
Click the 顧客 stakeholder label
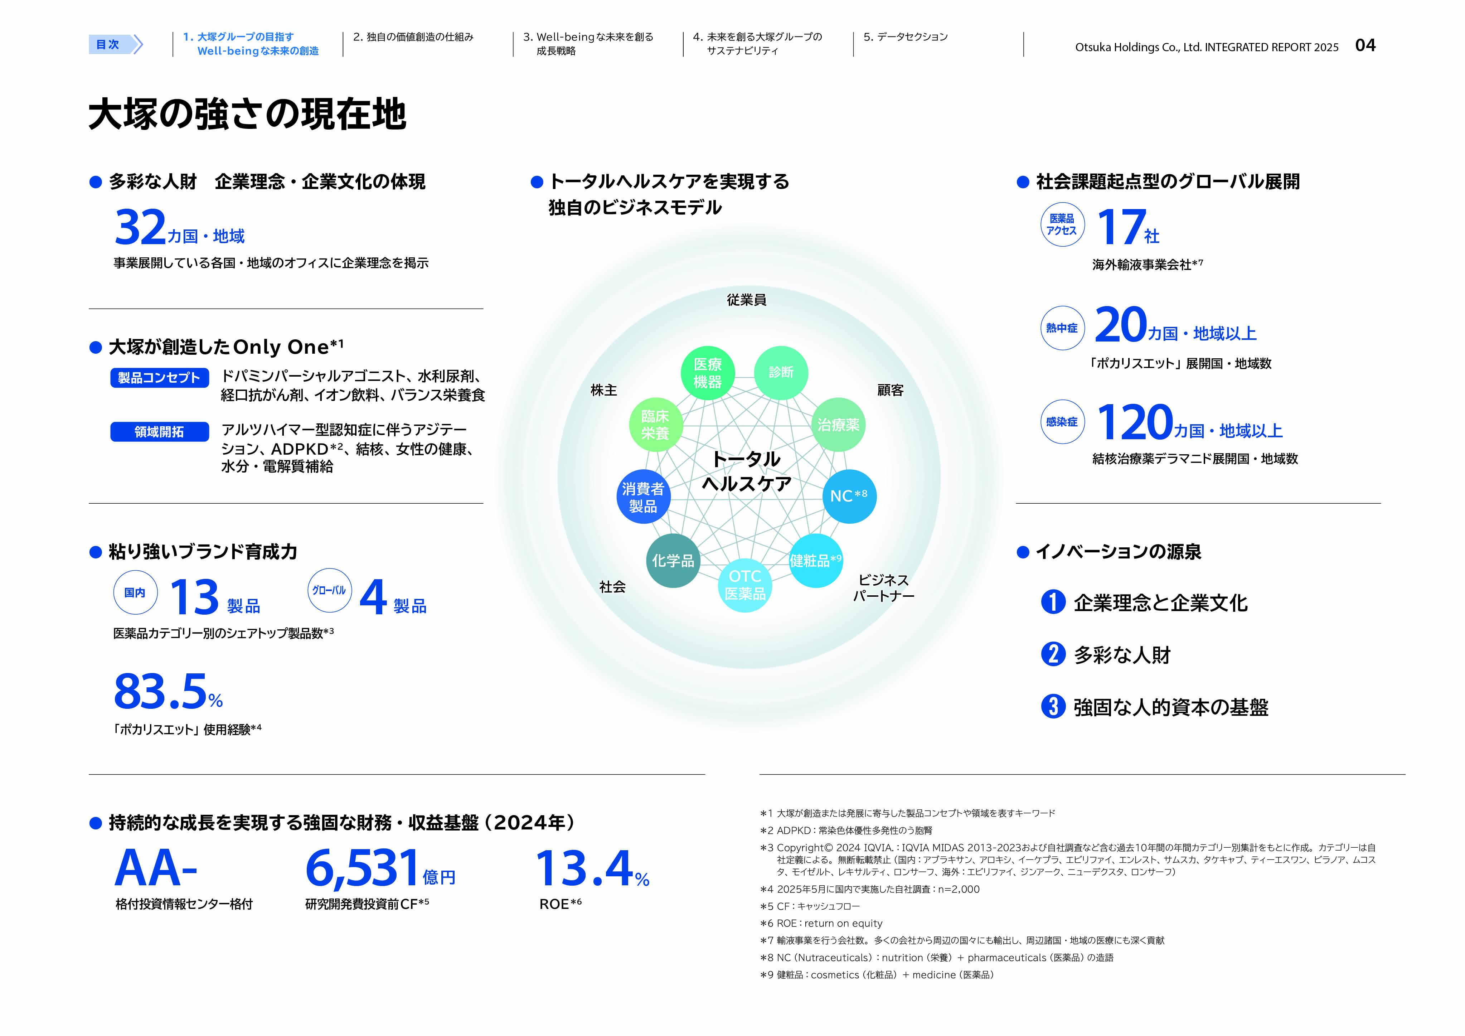click(890, 390)
